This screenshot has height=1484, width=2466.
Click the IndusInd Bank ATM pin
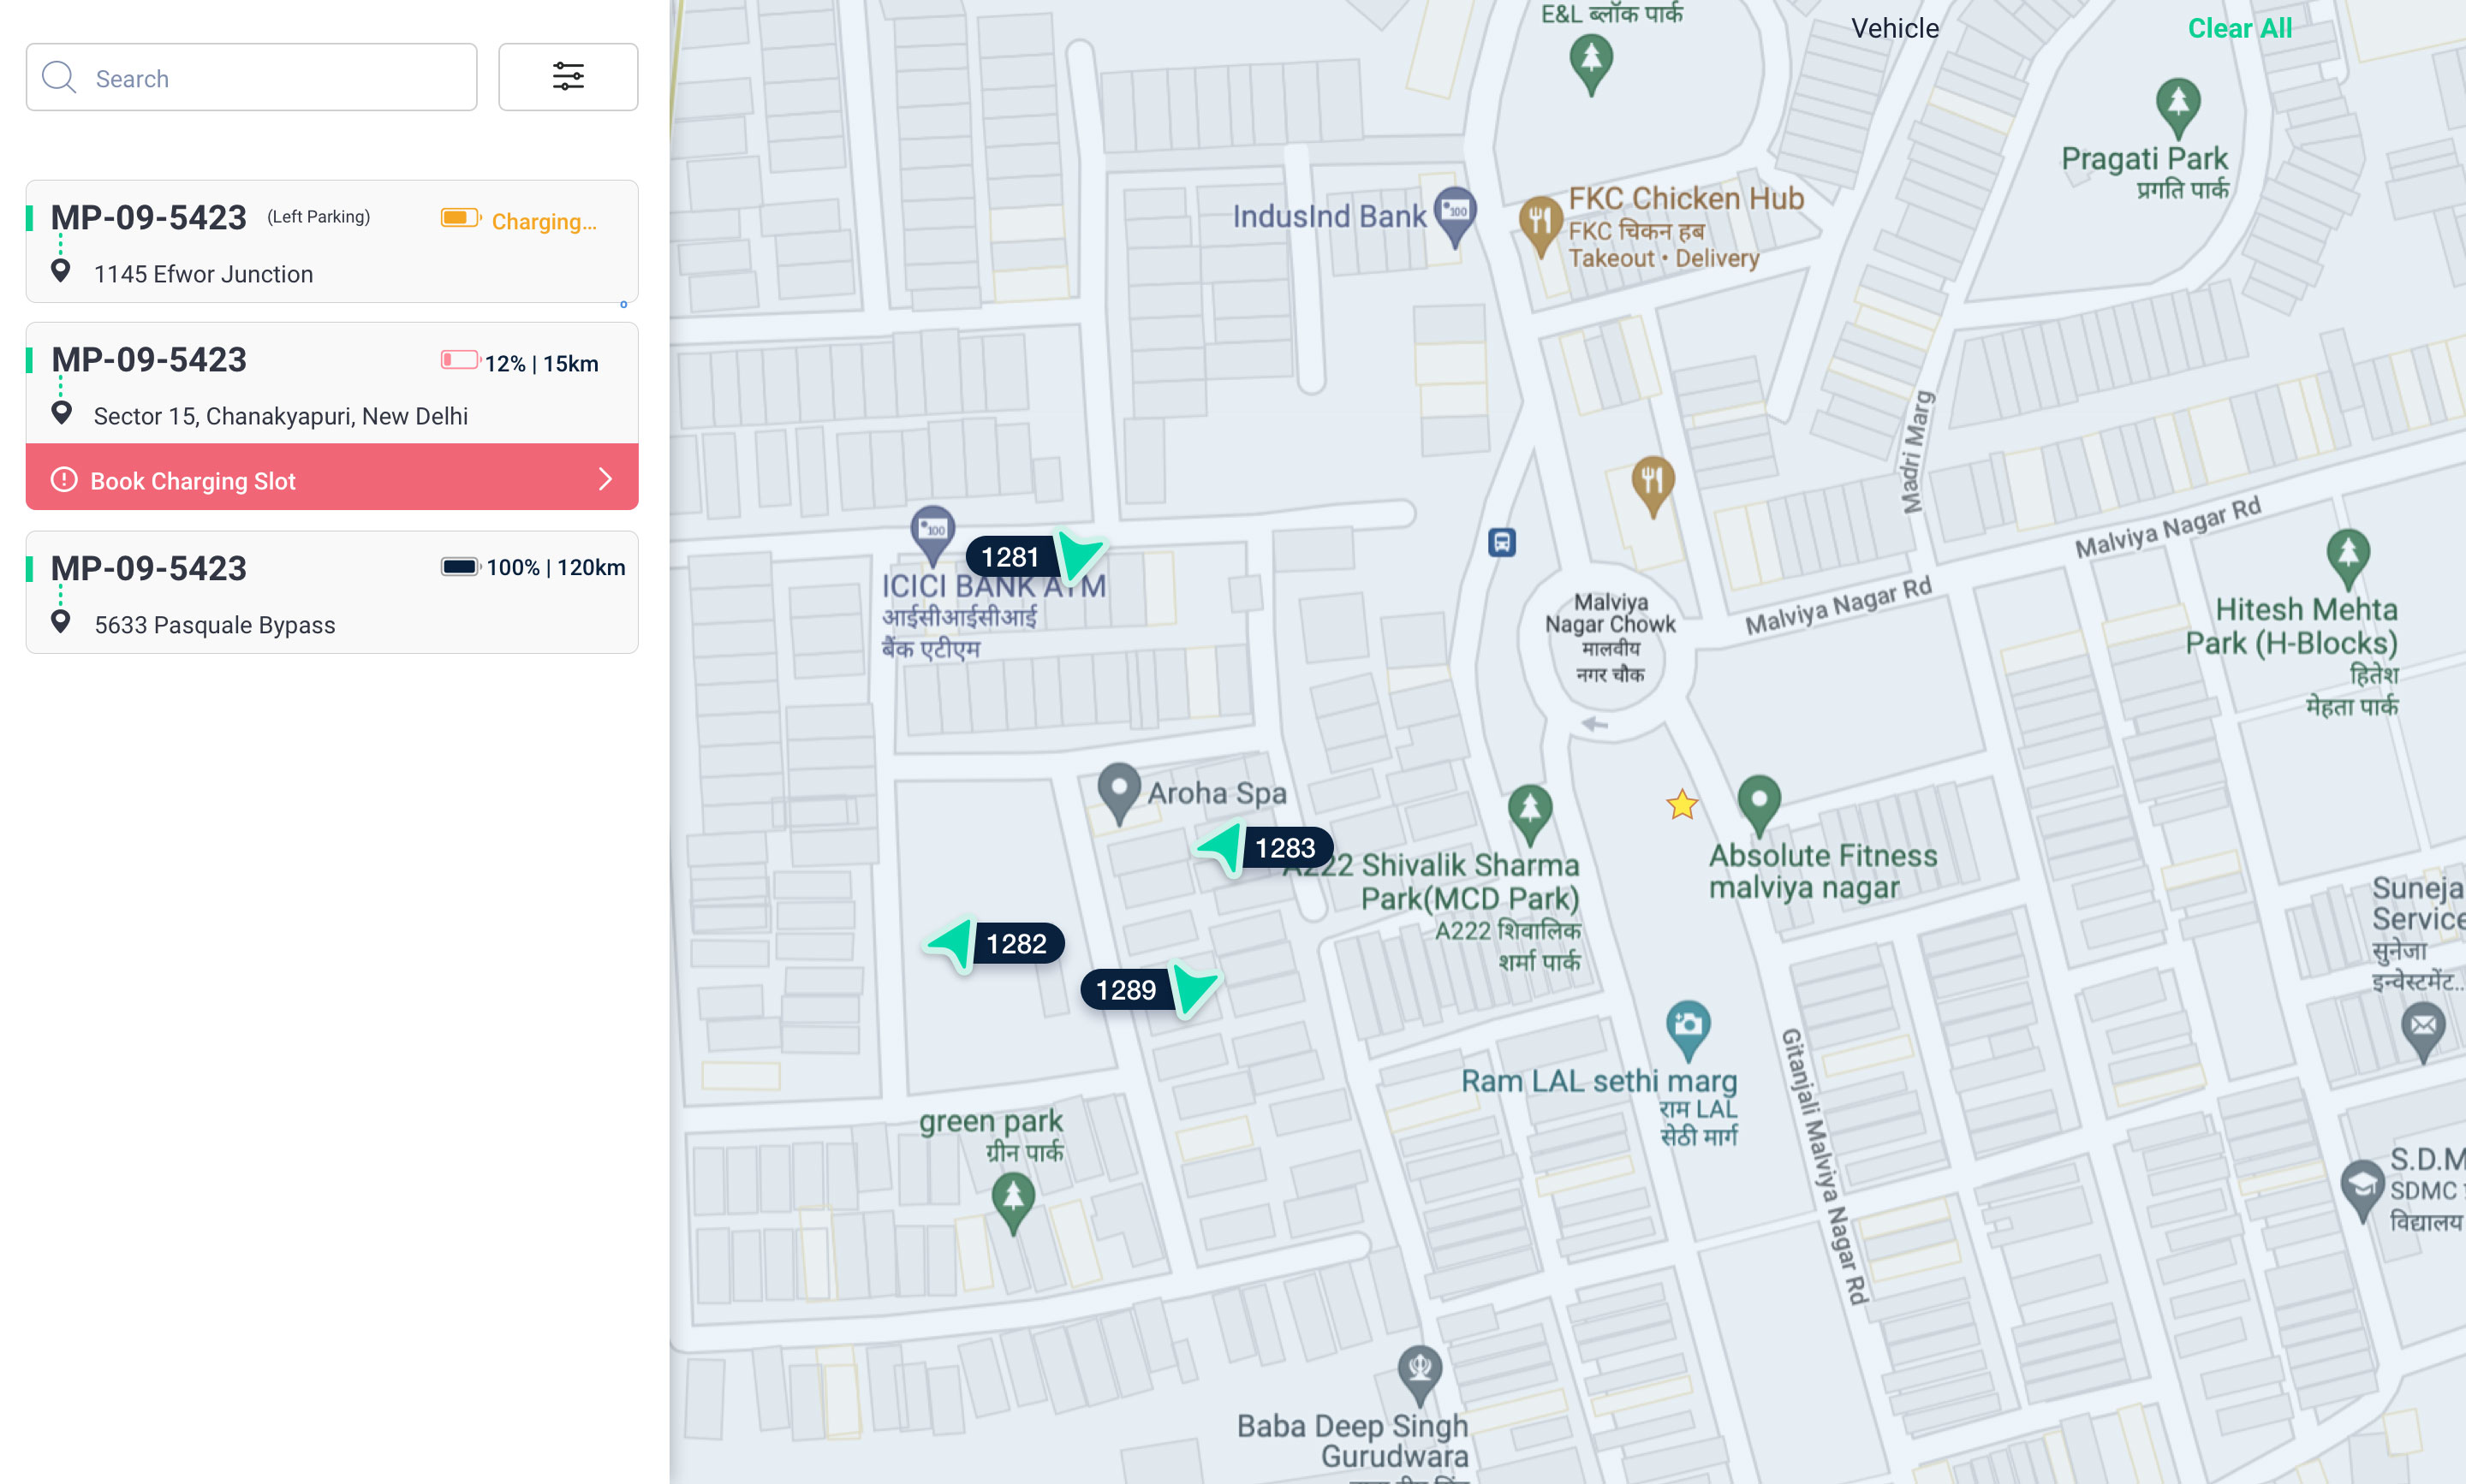coord(1456,212)
